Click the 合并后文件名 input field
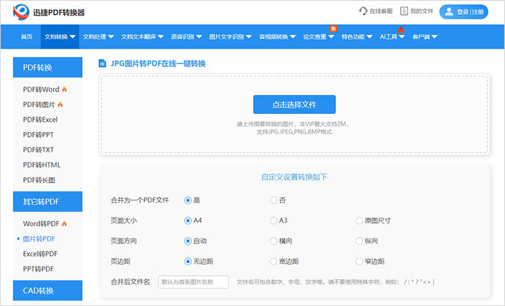 [193, 282]
